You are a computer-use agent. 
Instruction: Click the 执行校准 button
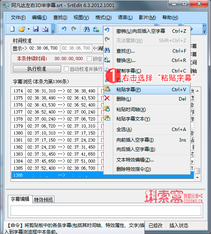pyautogui.click(x=37, y=69)
